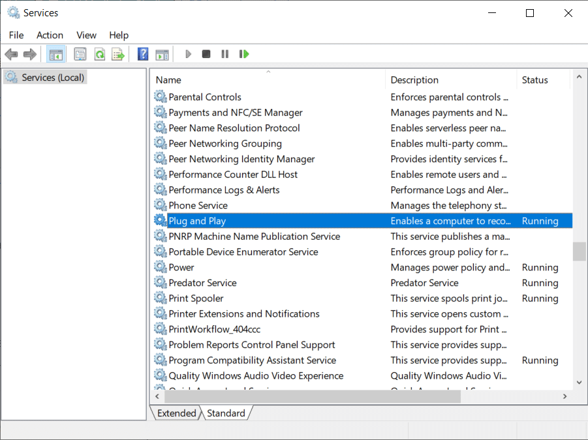Click the Forward navigation arrow
The image size is (588, 440).
[29, 53]
